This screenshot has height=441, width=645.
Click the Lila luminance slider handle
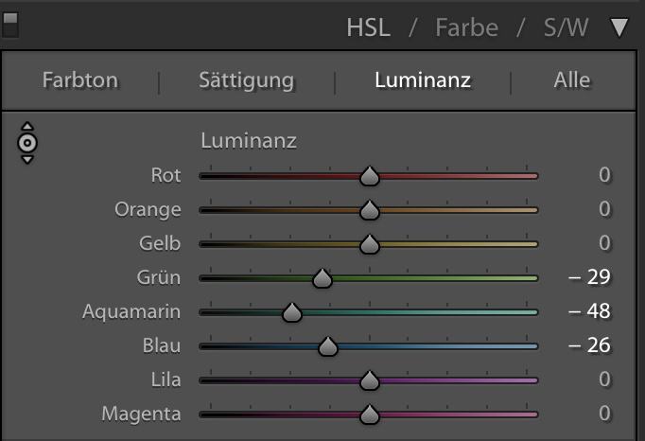(370, 380)
